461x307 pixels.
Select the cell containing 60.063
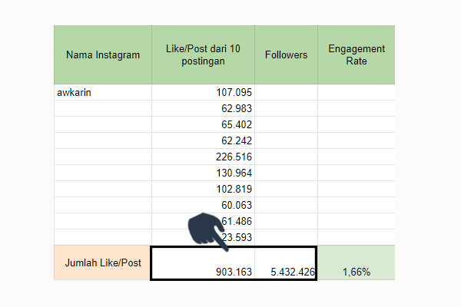(x=203, y=205)
